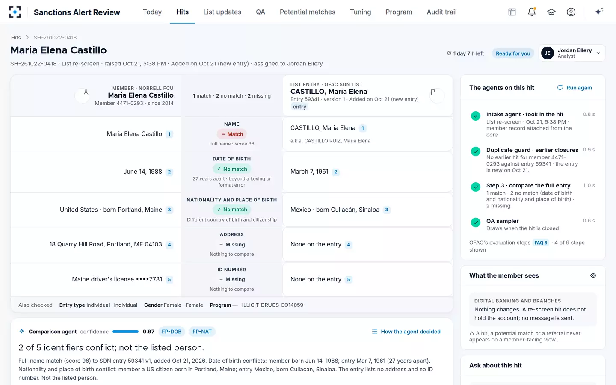This screenshot has height=385, width=616.
Task: Click a.k.a. CASTILLO RUIZ, Maria Elena
Action: [330, 141]
